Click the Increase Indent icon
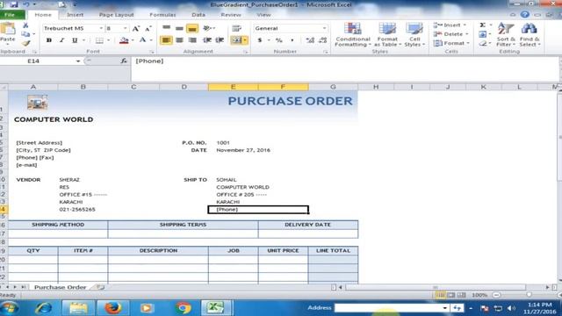 click(220, 40)
